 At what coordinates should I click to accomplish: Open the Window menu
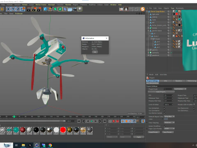pos(113,5)
